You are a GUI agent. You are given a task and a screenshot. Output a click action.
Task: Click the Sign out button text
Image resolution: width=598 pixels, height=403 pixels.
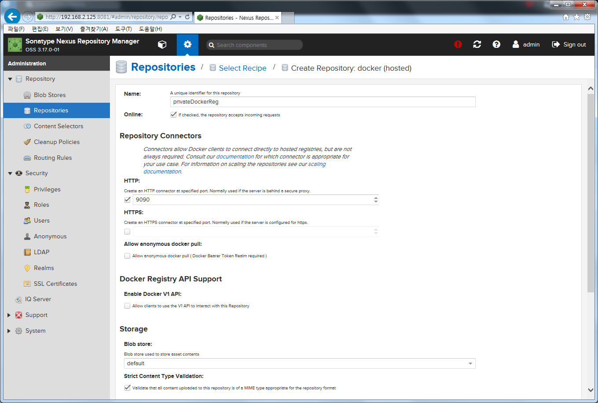pyautogui.click(x=575, y=44)
